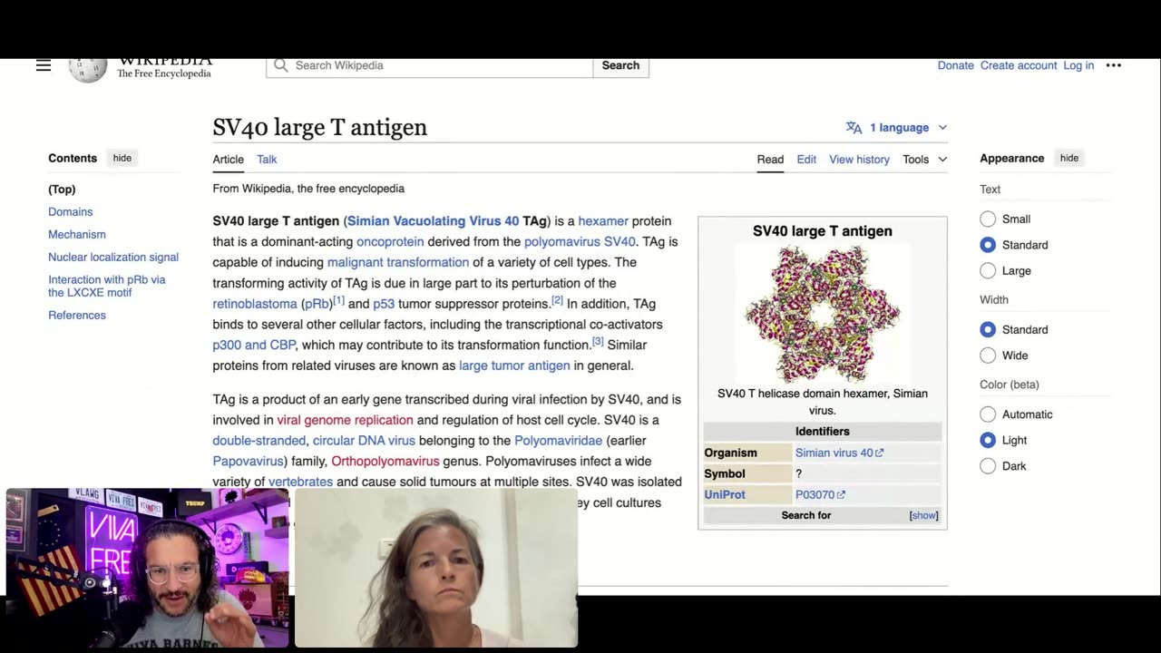The image size is (1161, 653).
Task: Click citation reference [2]
Action: 557,300
